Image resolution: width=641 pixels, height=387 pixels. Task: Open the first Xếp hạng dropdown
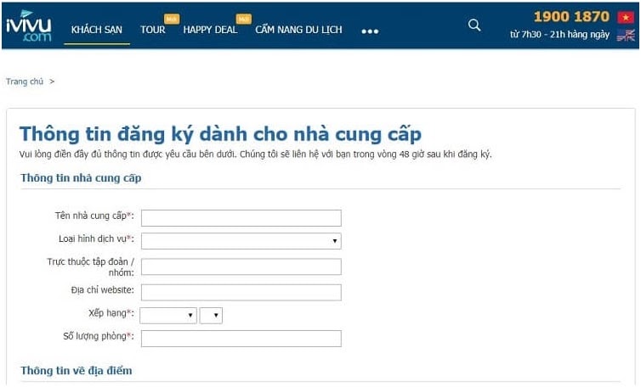[x=168, y=316]
